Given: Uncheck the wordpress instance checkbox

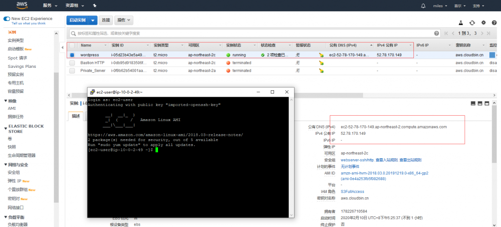Looking at the screenshot, I should (72, 55).
